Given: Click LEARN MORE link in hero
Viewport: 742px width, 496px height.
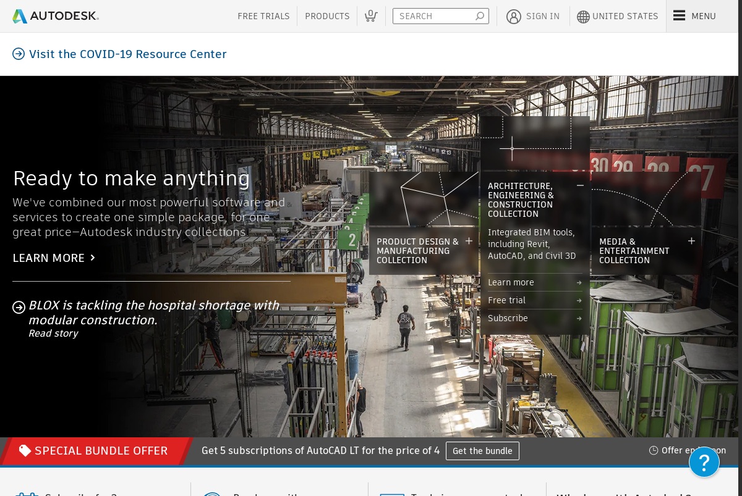Looking at the screenshot, I should click(x=49, y=258).
